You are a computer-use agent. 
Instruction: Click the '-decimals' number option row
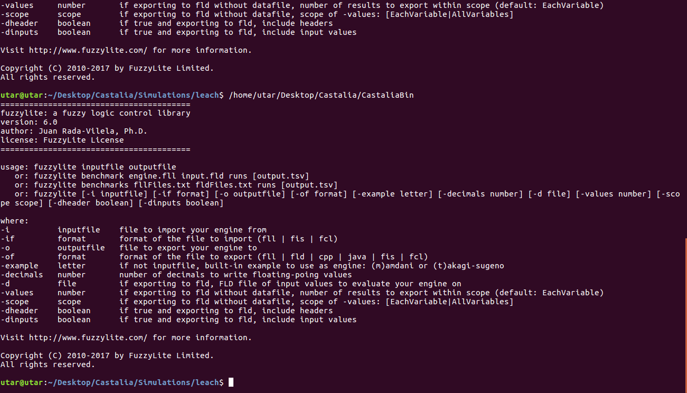(176, 275)
